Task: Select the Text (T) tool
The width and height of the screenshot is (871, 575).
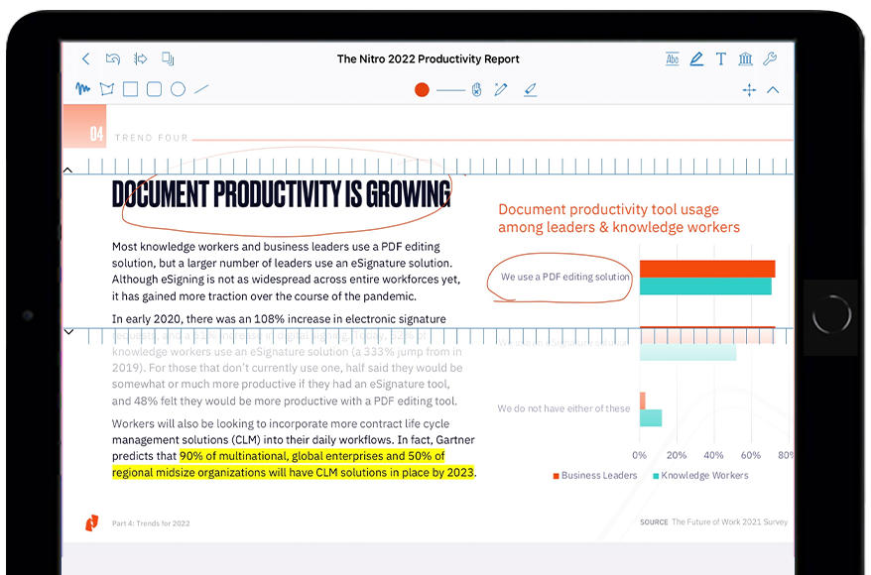Action: [721, 58]
